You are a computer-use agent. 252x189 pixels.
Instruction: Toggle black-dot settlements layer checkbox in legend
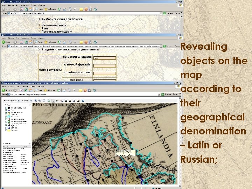(6, 108)
